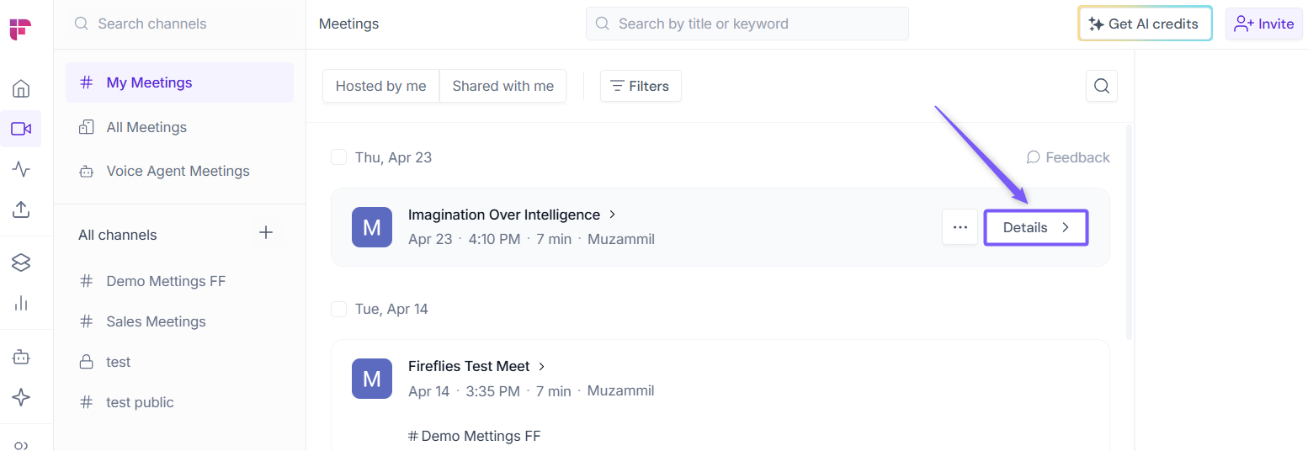Click the Meetings video camera icon

[x=21, y=129]
